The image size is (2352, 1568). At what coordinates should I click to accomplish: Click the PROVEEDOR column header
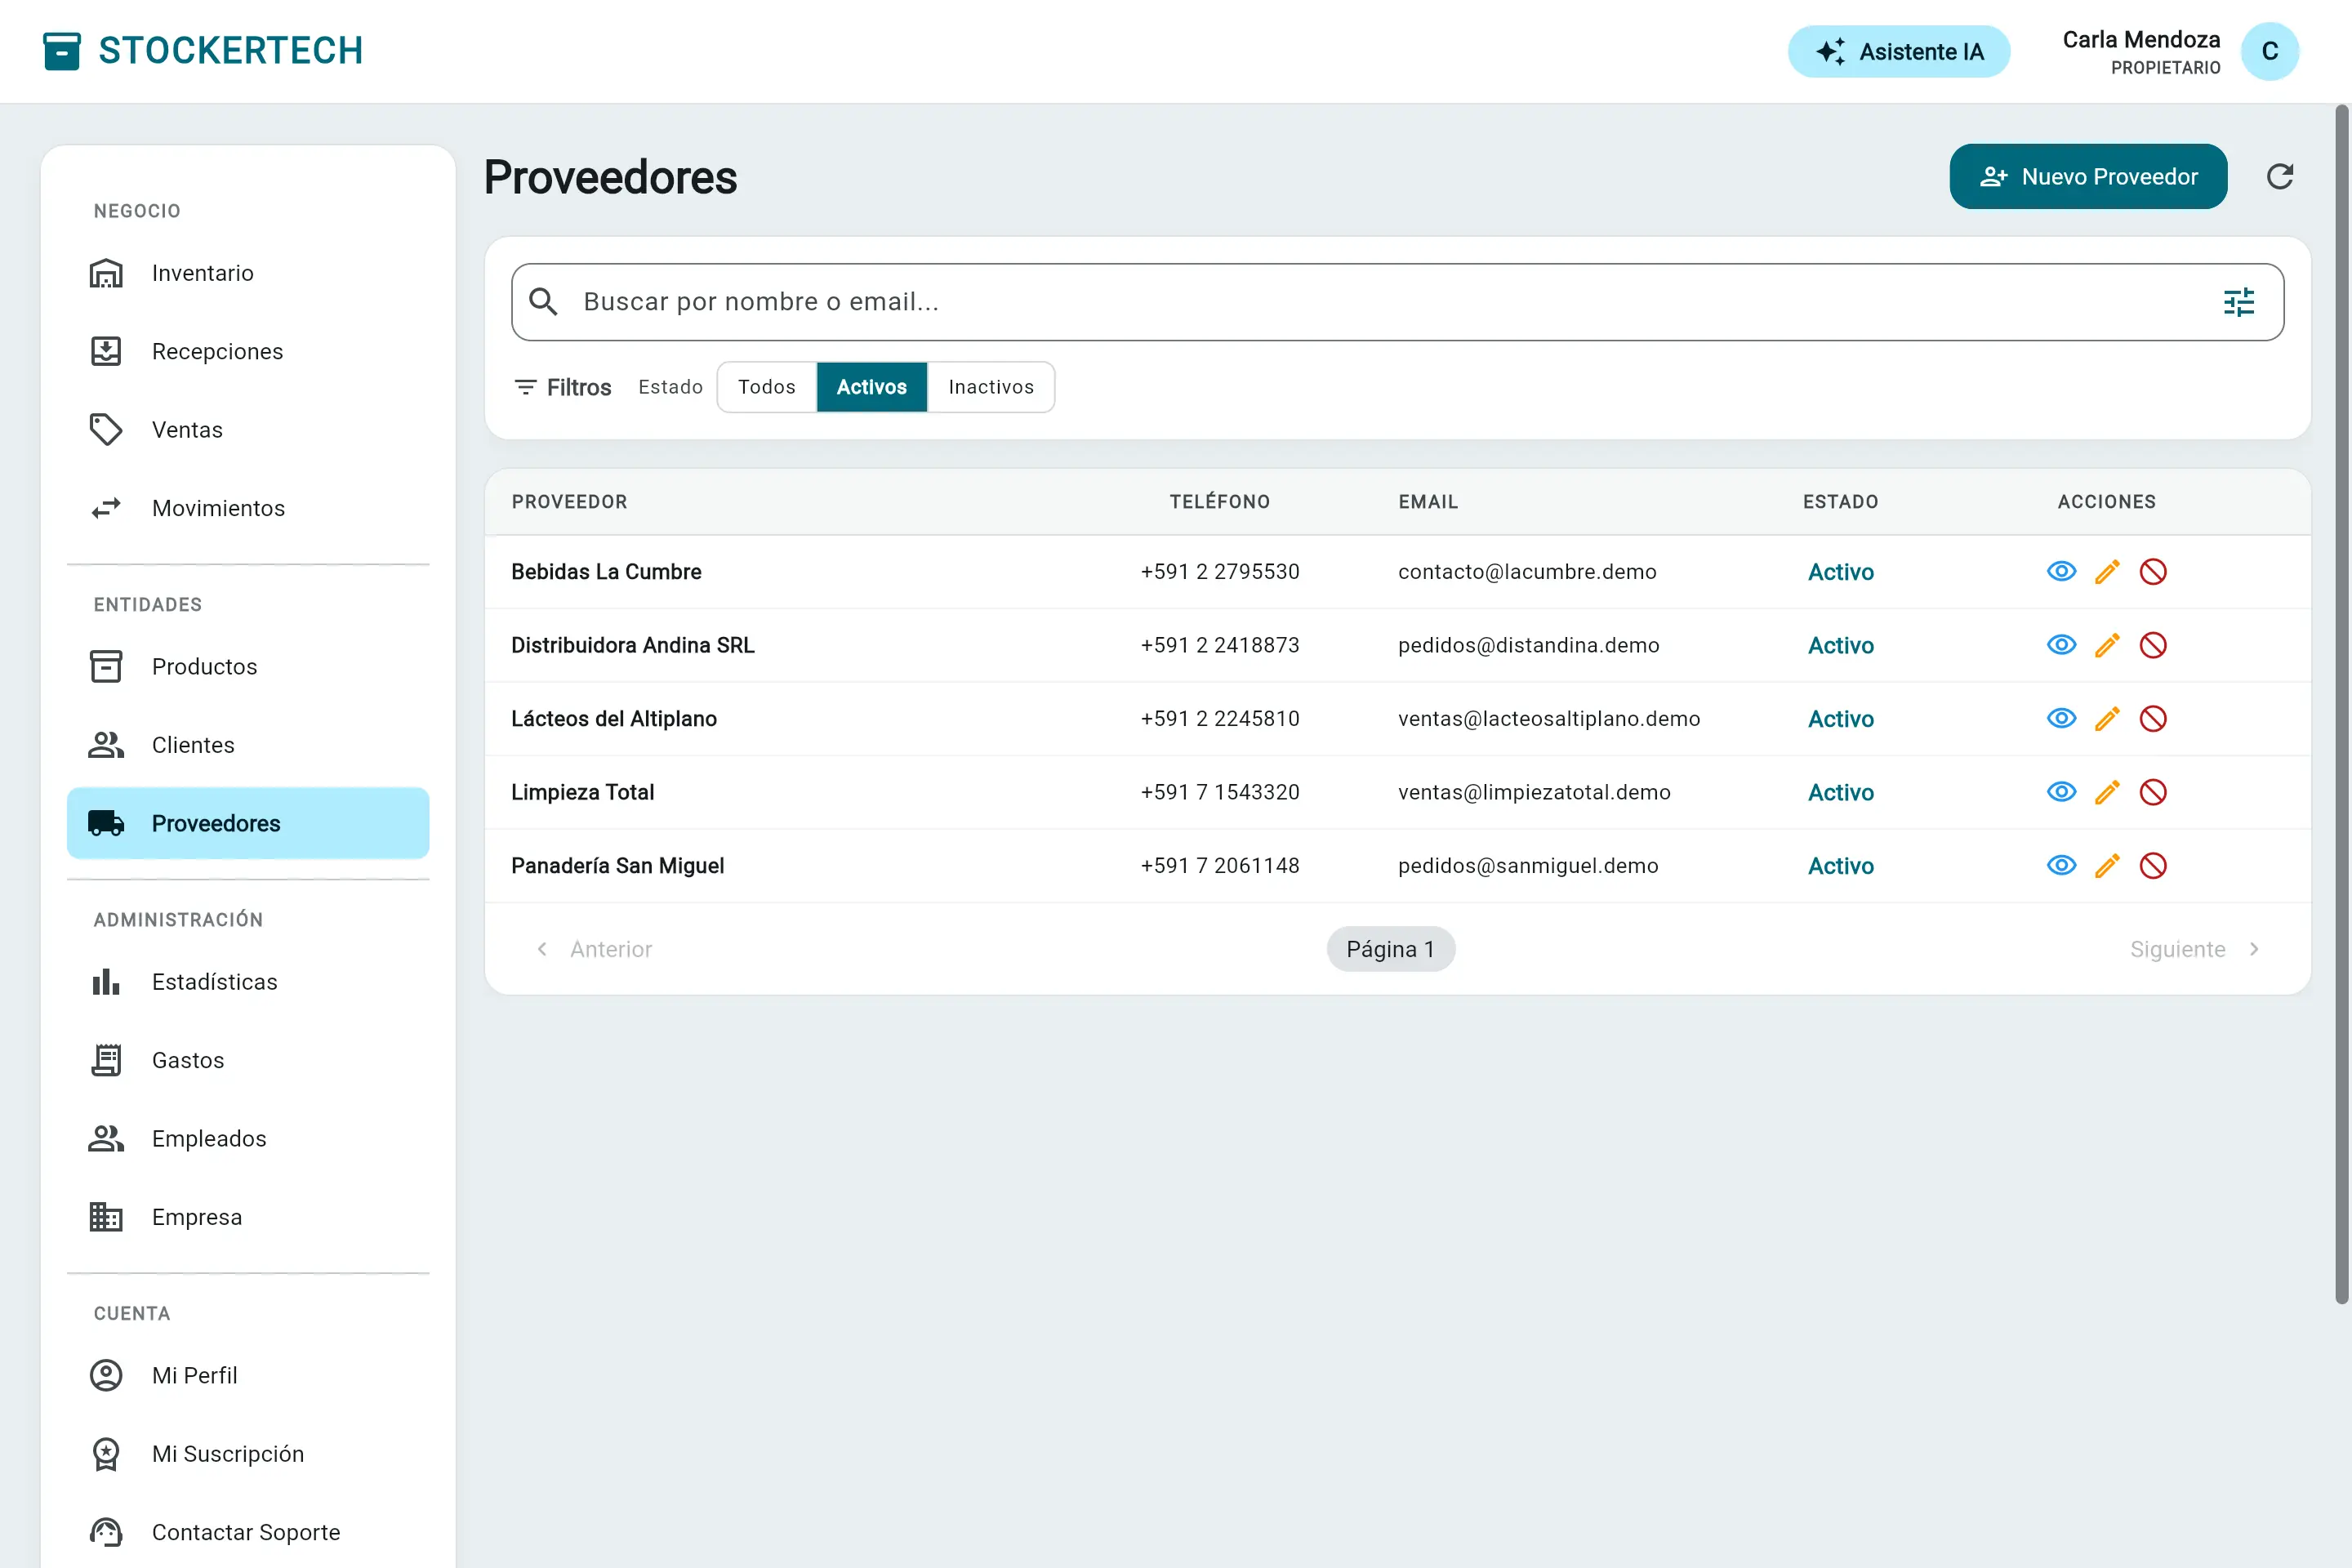[x=569, y=502]
